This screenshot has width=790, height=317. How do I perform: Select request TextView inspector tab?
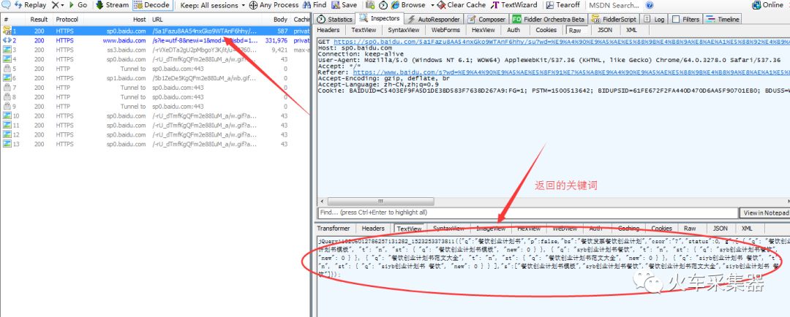coord(364,30)
